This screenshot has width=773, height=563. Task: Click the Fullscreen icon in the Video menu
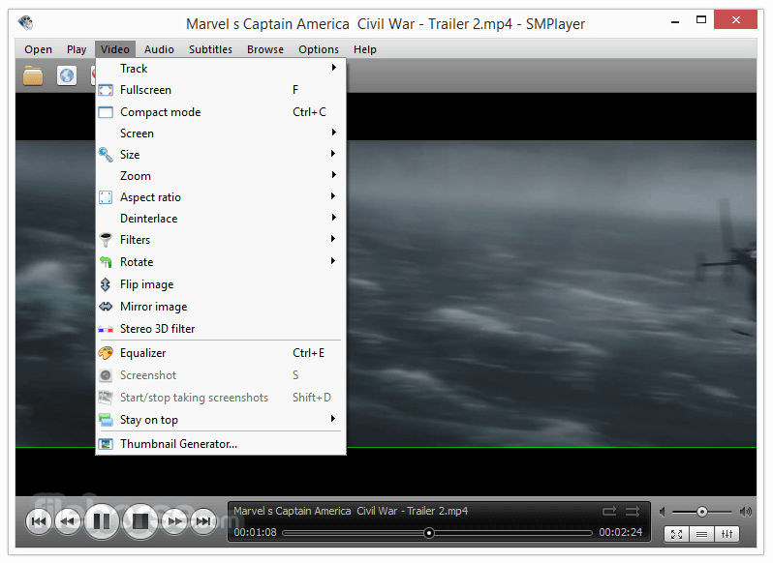click(106, 90)
